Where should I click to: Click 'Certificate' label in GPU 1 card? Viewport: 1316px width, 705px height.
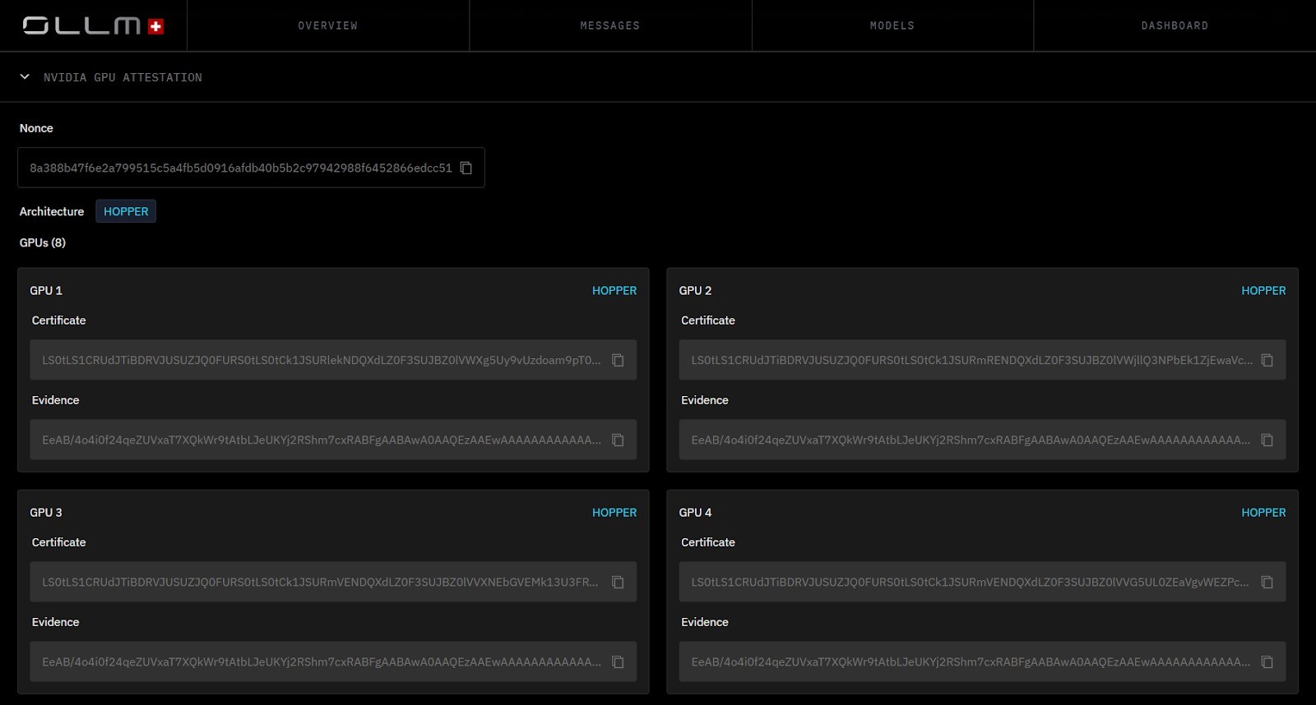[58, 320]
